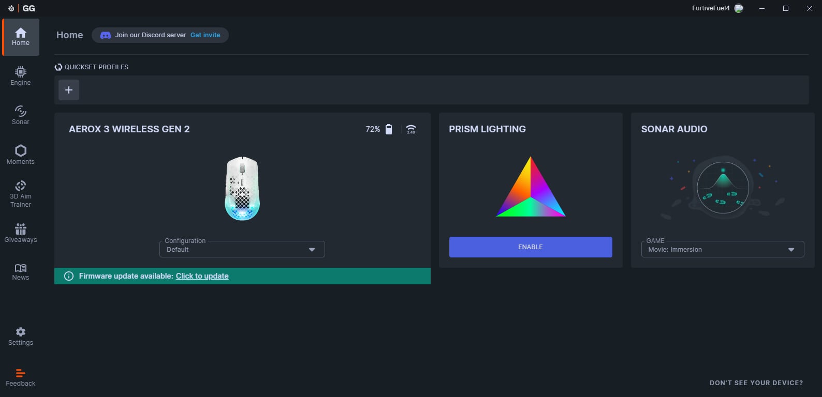Add a new Quickset profile
Viewport: 822px width, 397px height.
pos(69,90)
